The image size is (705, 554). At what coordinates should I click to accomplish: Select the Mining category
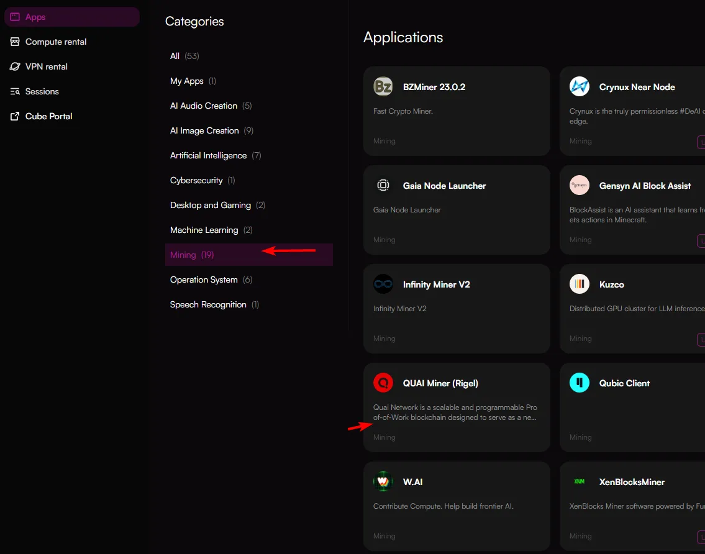click(248, 255)
